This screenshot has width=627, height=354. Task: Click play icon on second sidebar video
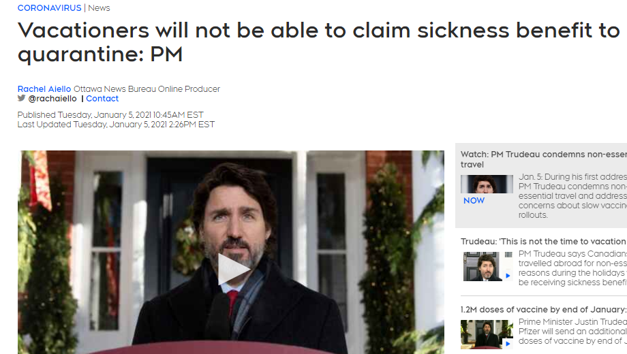(508, 276)
